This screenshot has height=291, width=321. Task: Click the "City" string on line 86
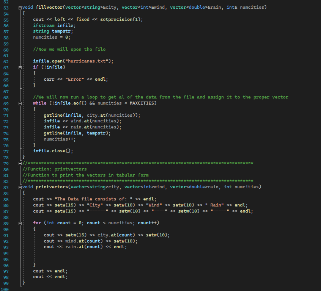coord(95,205)
